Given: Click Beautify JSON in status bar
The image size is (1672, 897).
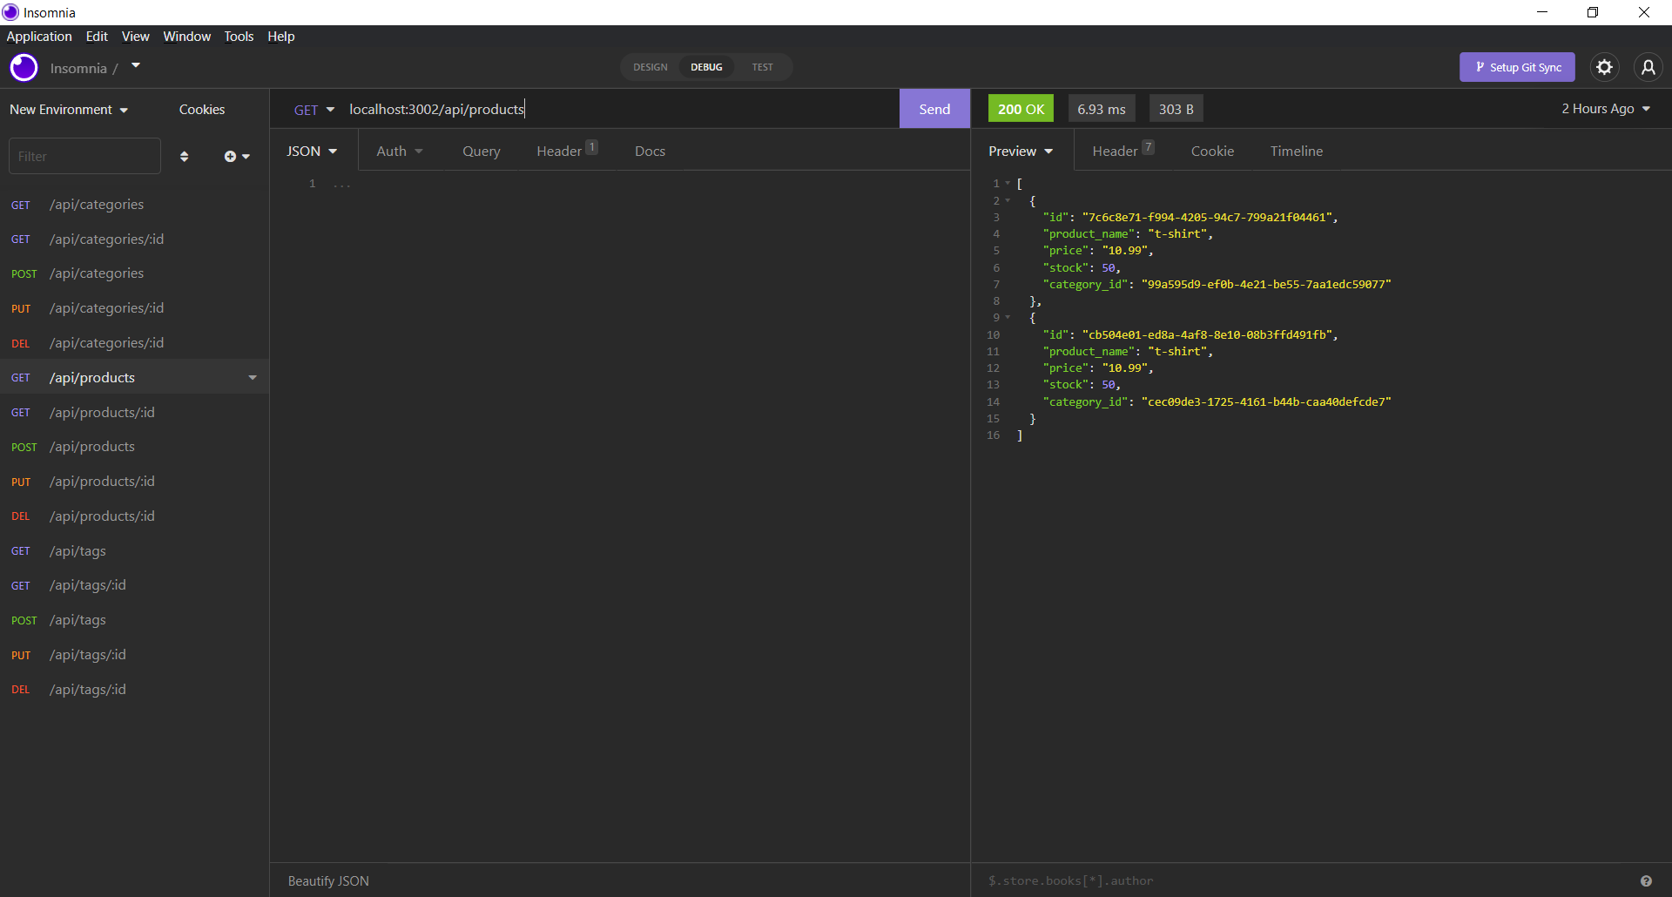Looking at the screenshot, I should point(327,880).
